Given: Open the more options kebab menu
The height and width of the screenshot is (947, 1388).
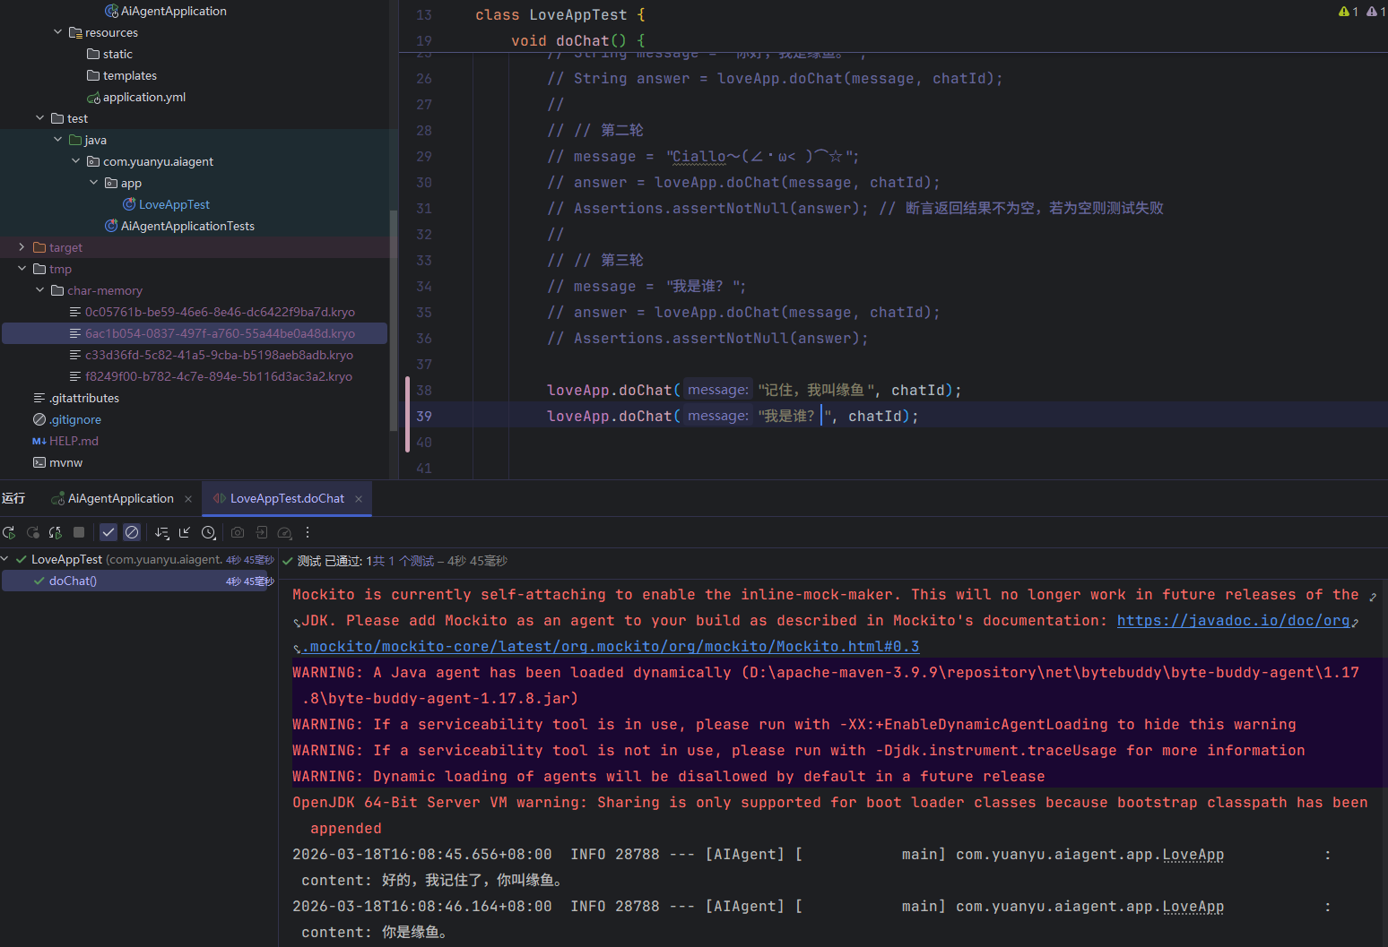Looking at the screenshot, I should click(x=308, y=532).
